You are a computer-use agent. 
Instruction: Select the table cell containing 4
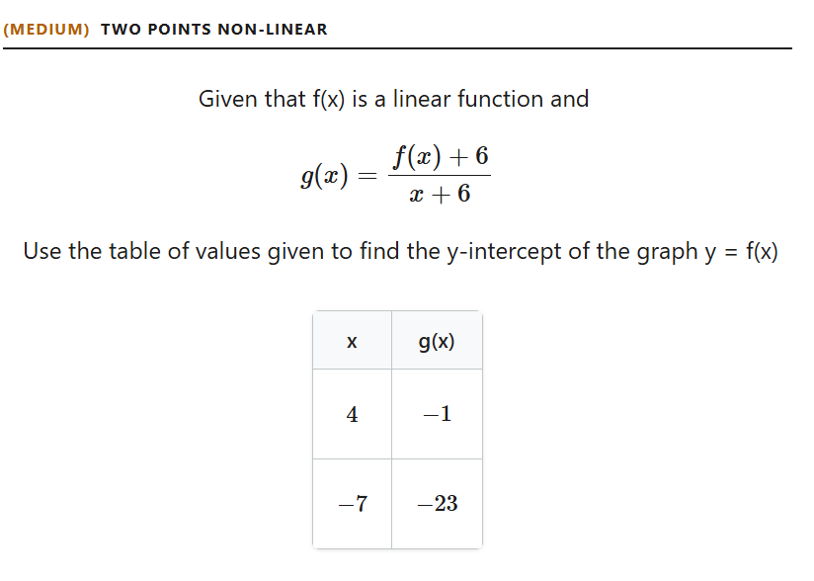[352, 414]
